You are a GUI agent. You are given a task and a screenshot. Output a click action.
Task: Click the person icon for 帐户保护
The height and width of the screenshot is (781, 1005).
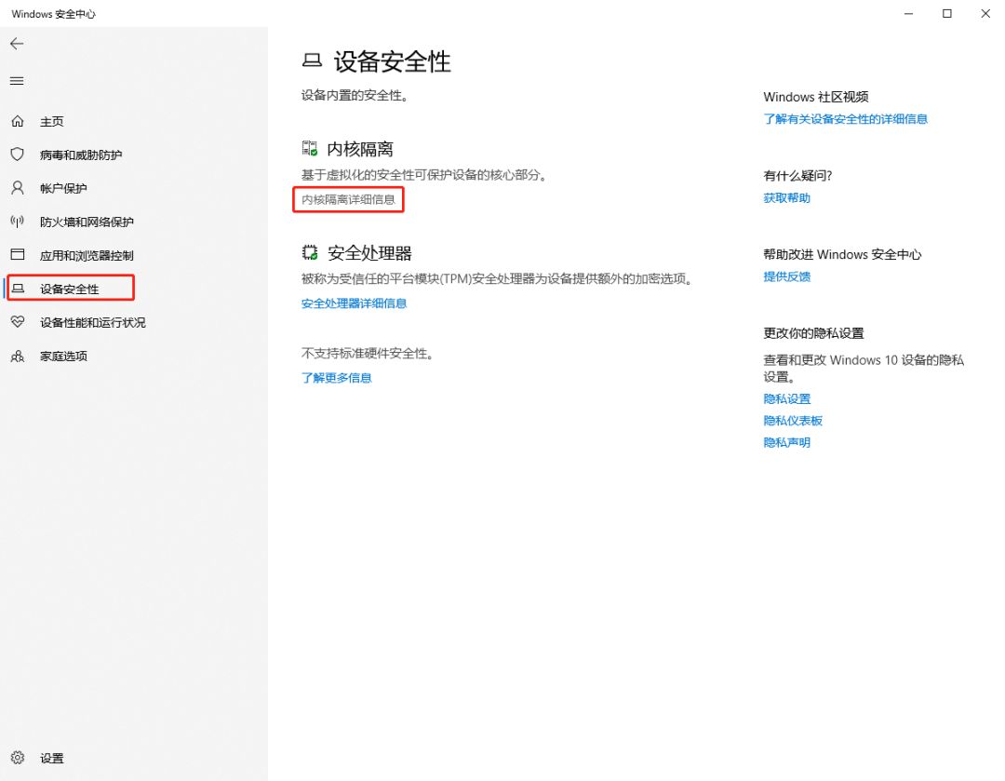tap(18, 188)
